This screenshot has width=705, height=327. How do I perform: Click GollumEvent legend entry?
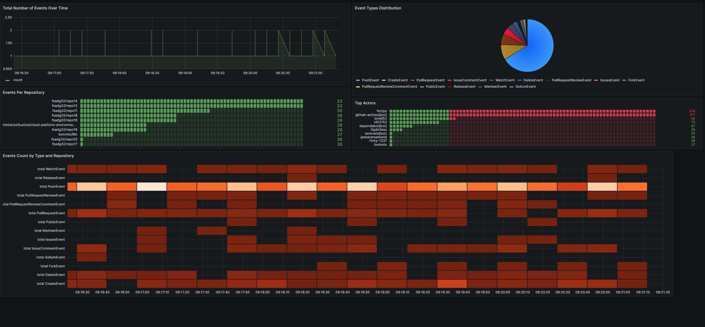525,87
